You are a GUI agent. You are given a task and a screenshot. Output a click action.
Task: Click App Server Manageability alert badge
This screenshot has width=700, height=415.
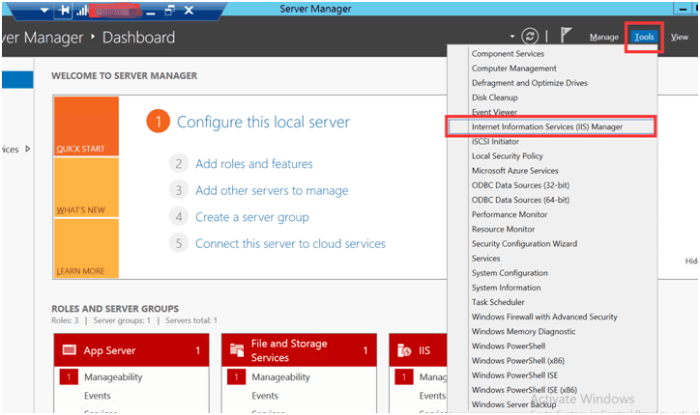pos(69,377)
